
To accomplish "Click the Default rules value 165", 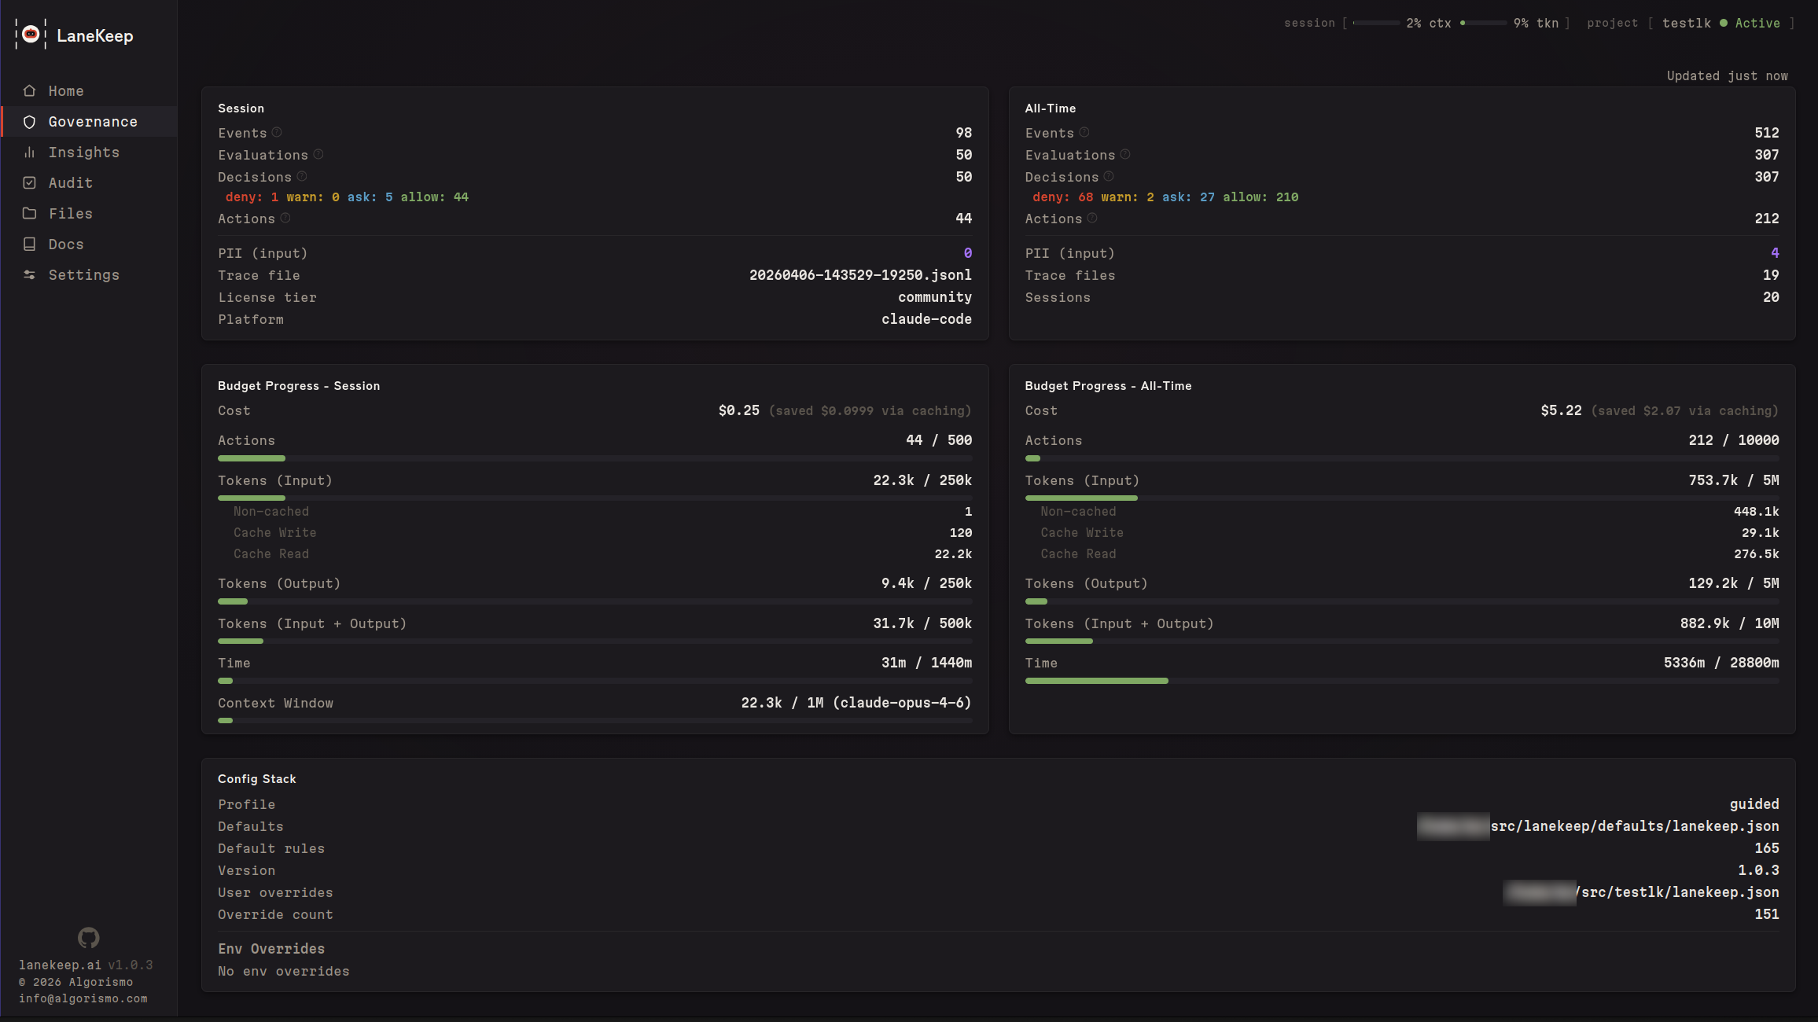I will pyautogui.click(x=1767, y=848).
